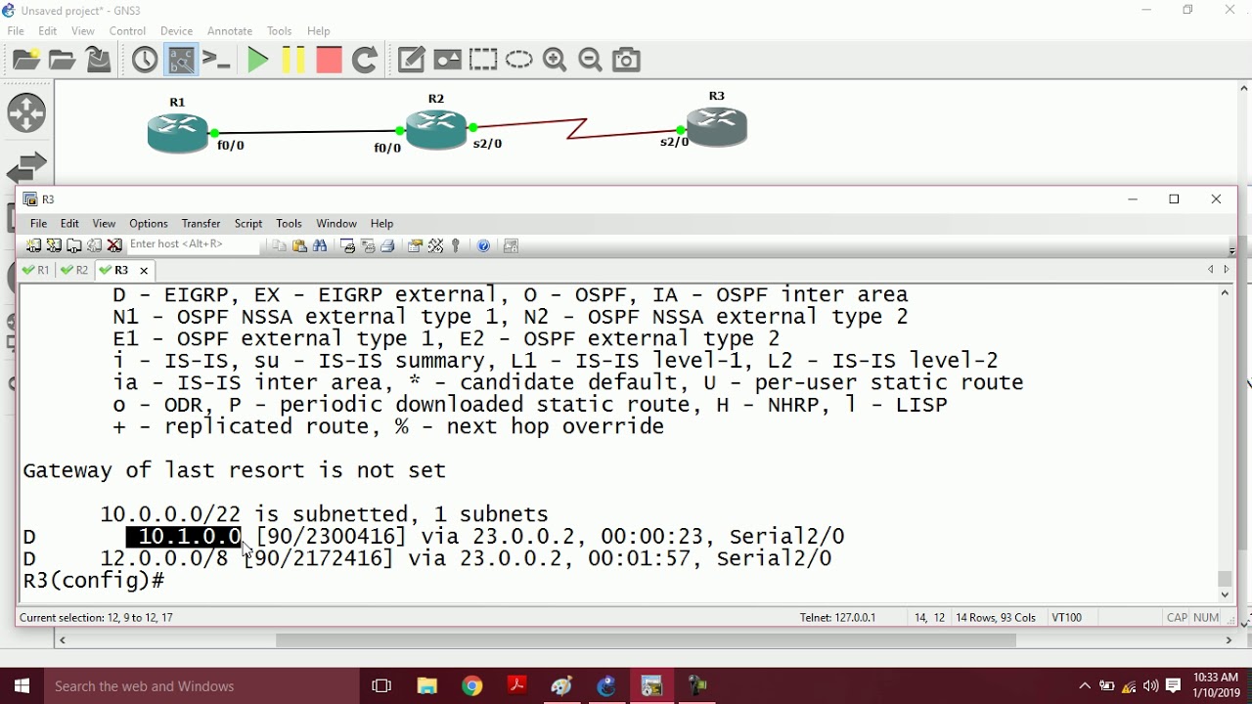Image resolution: width=1252 pixels, height=704 pixels.
Task: Switch to R2 session tab
Action: click(x=74, y=270)
